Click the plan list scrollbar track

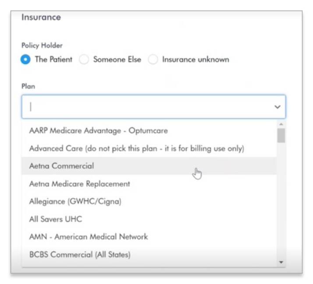pos(281,200)
